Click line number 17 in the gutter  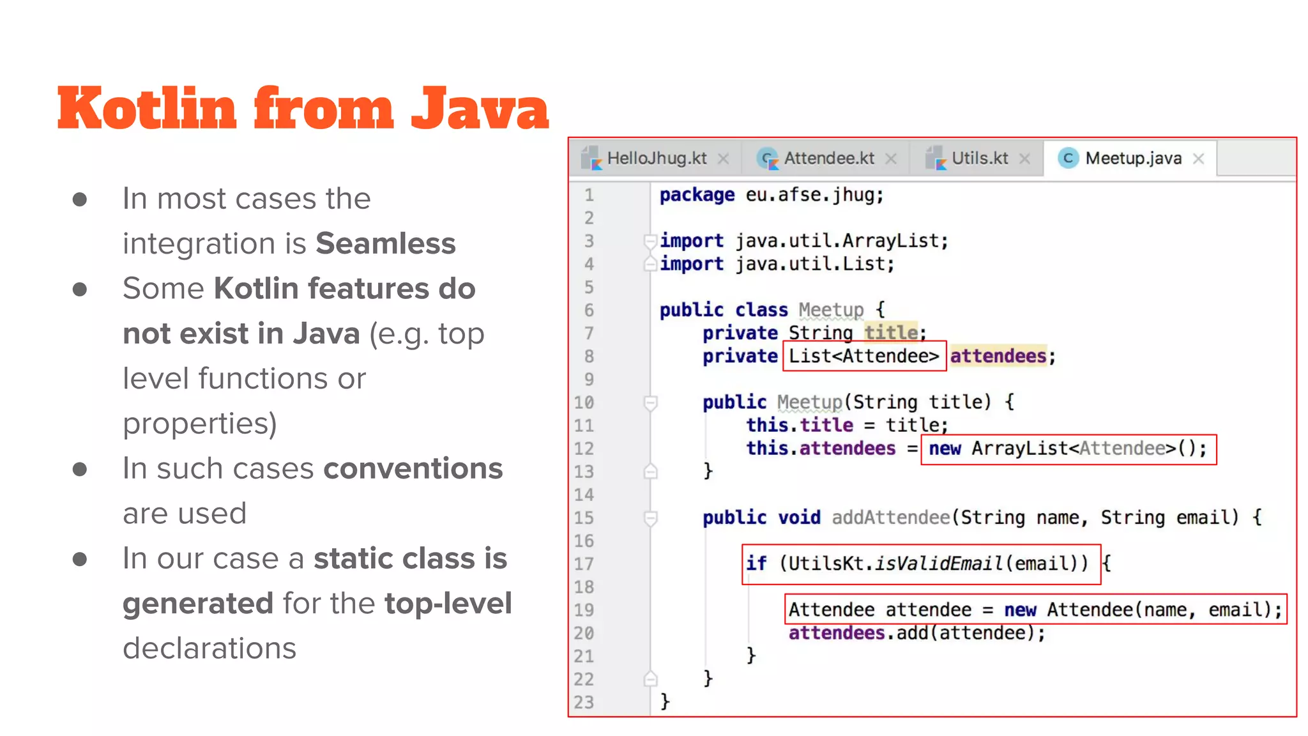click(584, 563)
